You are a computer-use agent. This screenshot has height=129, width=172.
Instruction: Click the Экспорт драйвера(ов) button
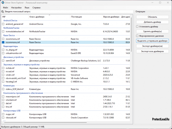click(x=152, y=46)
